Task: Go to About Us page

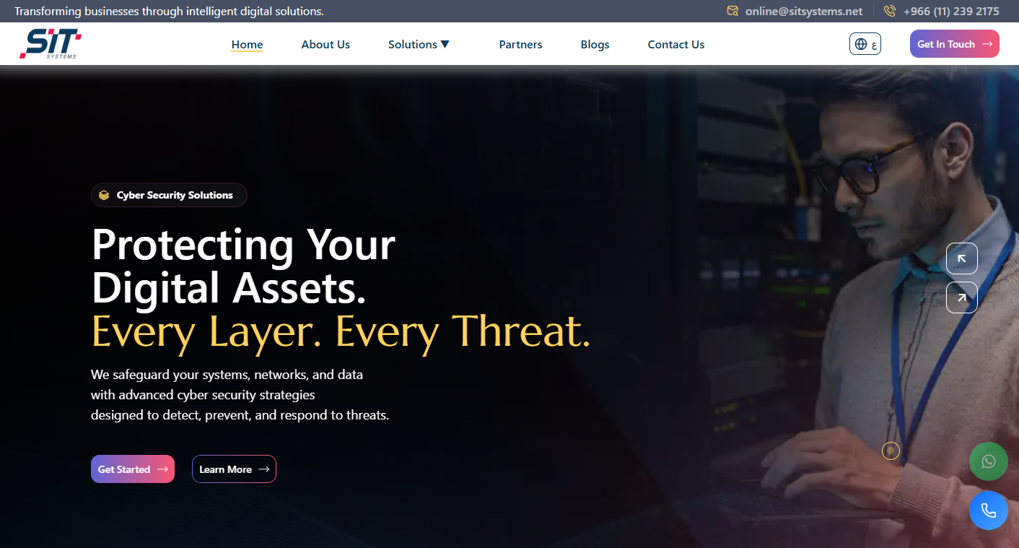Action: pyautogui.click(x=325, y=44)
